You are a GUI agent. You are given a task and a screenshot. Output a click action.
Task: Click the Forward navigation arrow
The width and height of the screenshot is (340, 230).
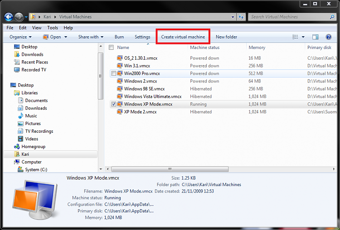pyautogui.click(x=19, y=17)
